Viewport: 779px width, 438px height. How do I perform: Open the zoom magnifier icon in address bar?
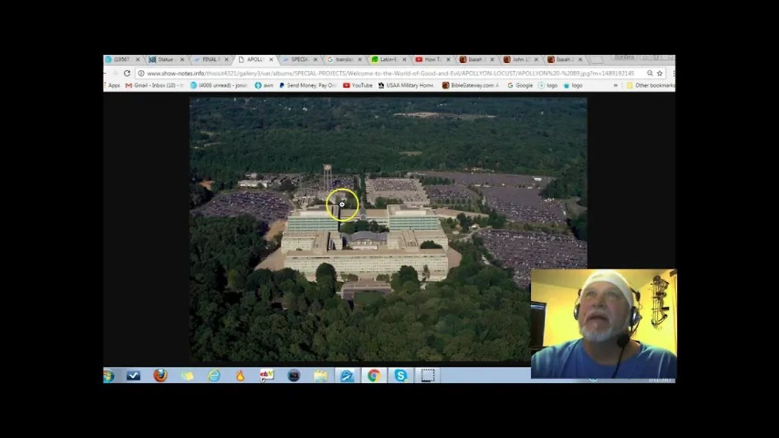(650, 73)
